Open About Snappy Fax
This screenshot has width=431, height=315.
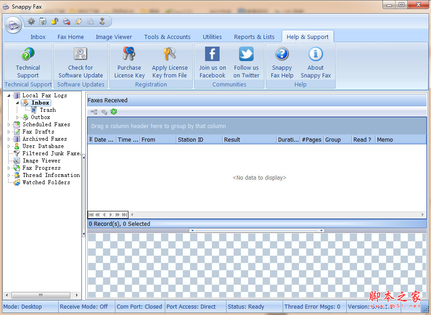(316, 63)
